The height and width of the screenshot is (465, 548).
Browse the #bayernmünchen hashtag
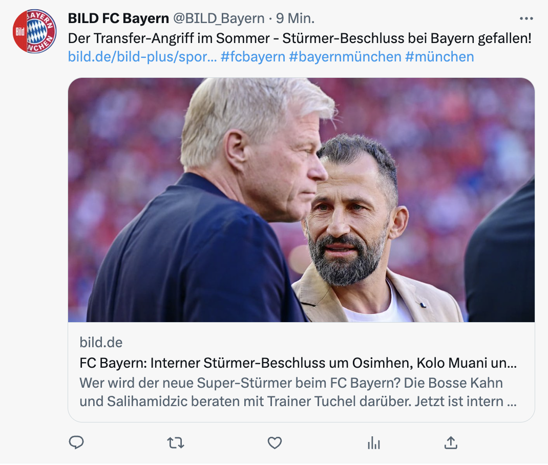[x=345, y=56]
